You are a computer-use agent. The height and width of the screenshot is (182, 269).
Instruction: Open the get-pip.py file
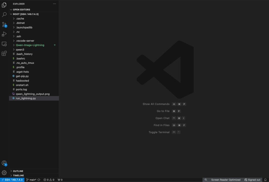pos(34,76)
